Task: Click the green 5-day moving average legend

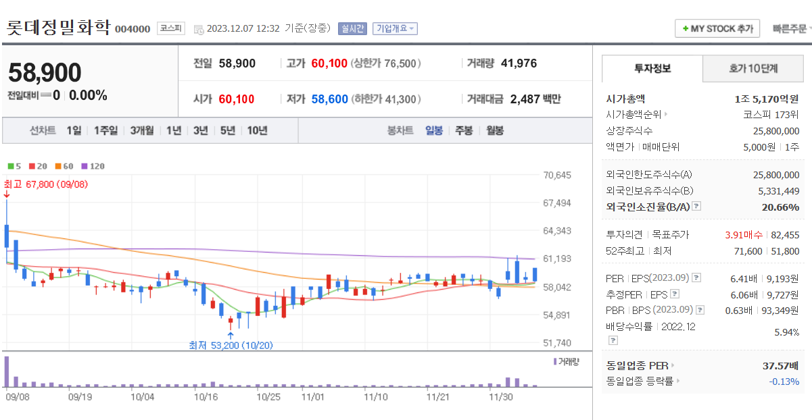Action: point(14,166)
